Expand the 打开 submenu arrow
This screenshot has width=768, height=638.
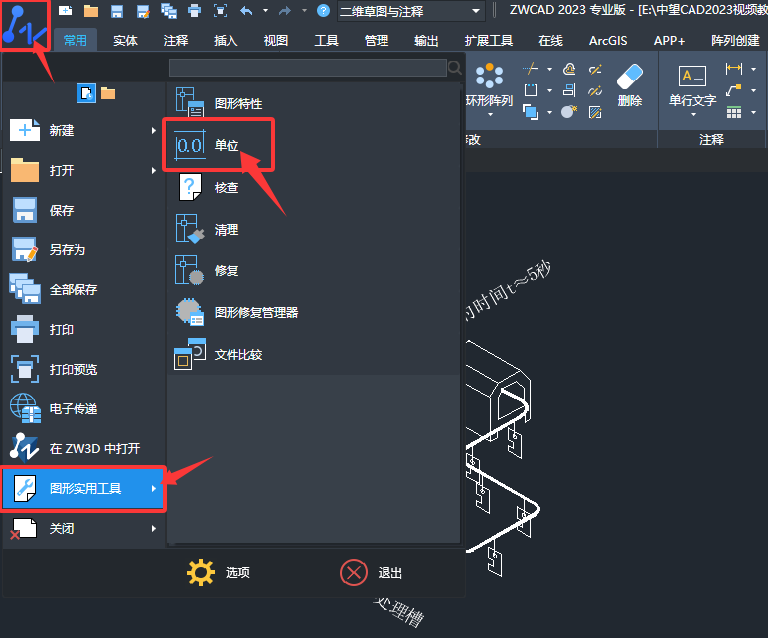154,171
